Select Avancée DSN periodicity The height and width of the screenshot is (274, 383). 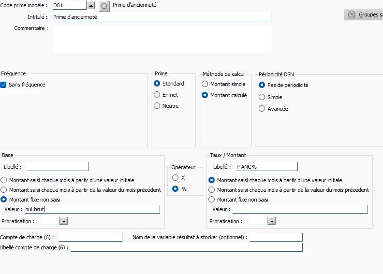coord(262,109)
